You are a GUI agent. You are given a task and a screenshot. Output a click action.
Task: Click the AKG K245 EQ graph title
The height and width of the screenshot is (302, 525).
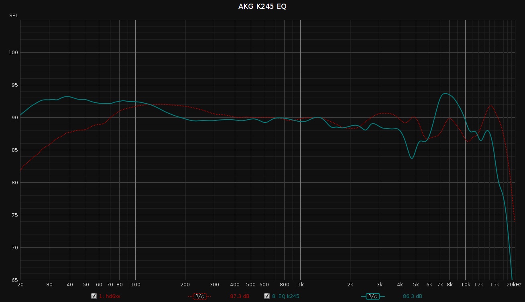(262, 6)
